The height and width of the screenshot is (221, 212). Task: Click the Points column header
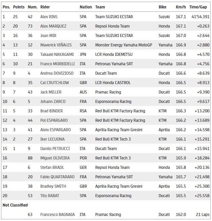[x=19, y=7]
